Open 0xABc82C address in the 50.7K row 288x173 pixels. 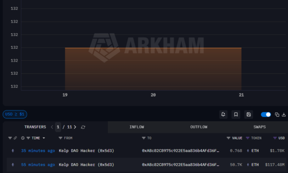tap(181, 165)
